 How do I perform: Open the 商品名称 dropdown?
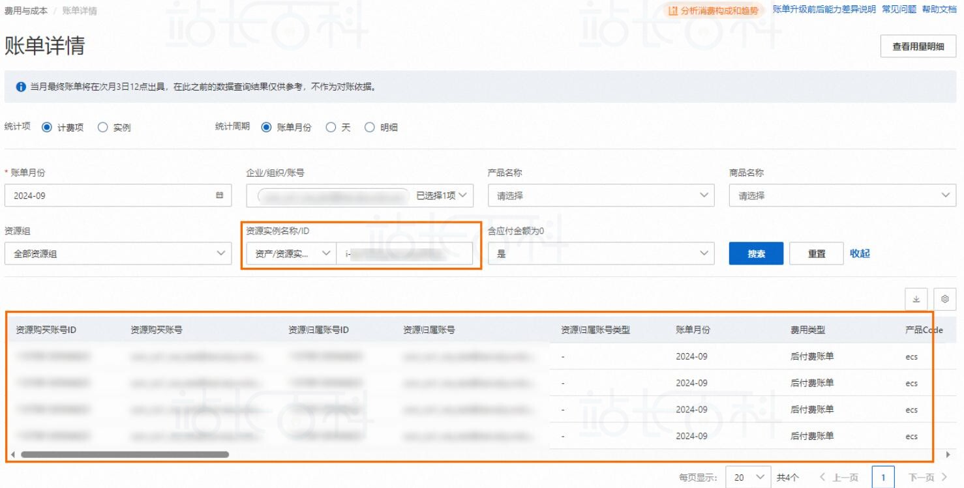tap(842, 195)
